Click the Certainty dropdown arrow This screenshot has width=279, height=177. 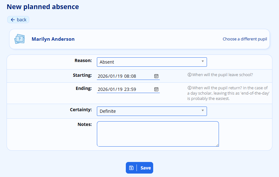pos(203,111)
